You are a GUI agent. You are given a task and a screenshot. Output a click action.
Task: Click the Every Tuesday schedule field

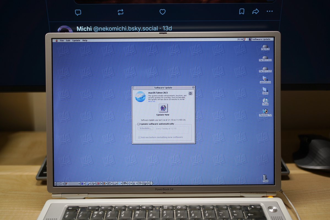click(x=172, y=130)
